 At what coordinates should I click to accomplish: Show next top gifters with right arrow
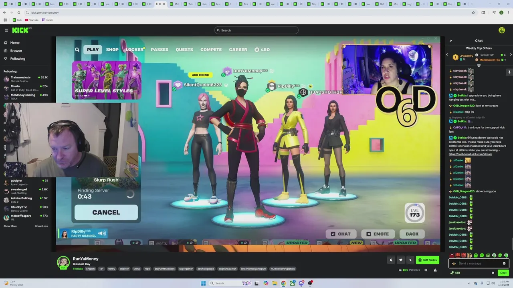[511, 55]
